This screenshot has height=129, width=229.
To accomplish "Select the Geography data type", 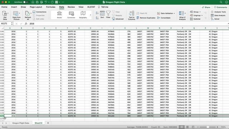I will click(x=83, y=15).
